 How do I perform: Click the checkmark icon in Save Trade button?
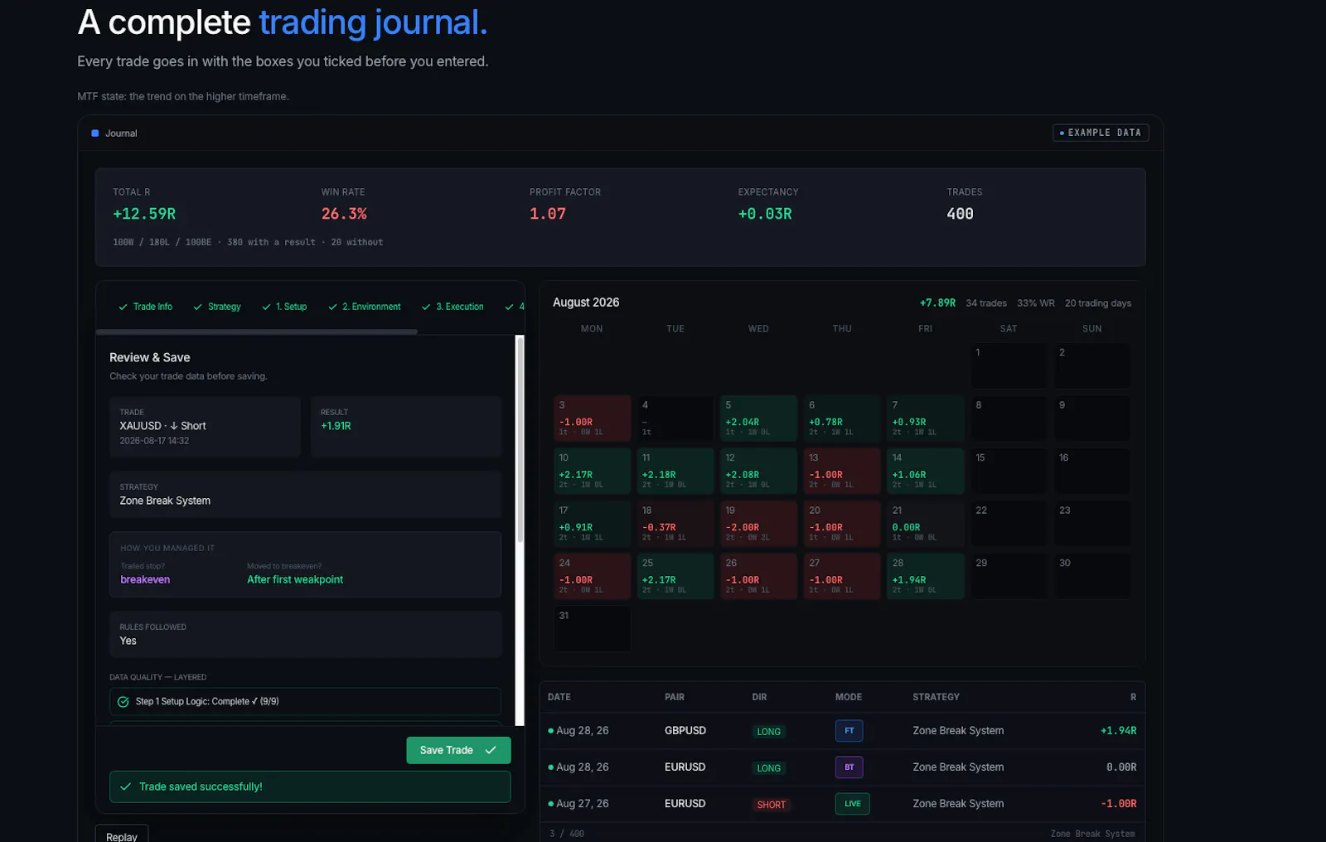491,750
